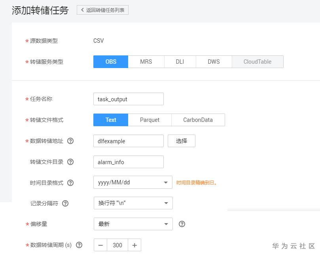Image resolution: width=320 pixels, height=256 pixels.
Task: Click the 添加转储任务 page title
Action: (40, 10)
